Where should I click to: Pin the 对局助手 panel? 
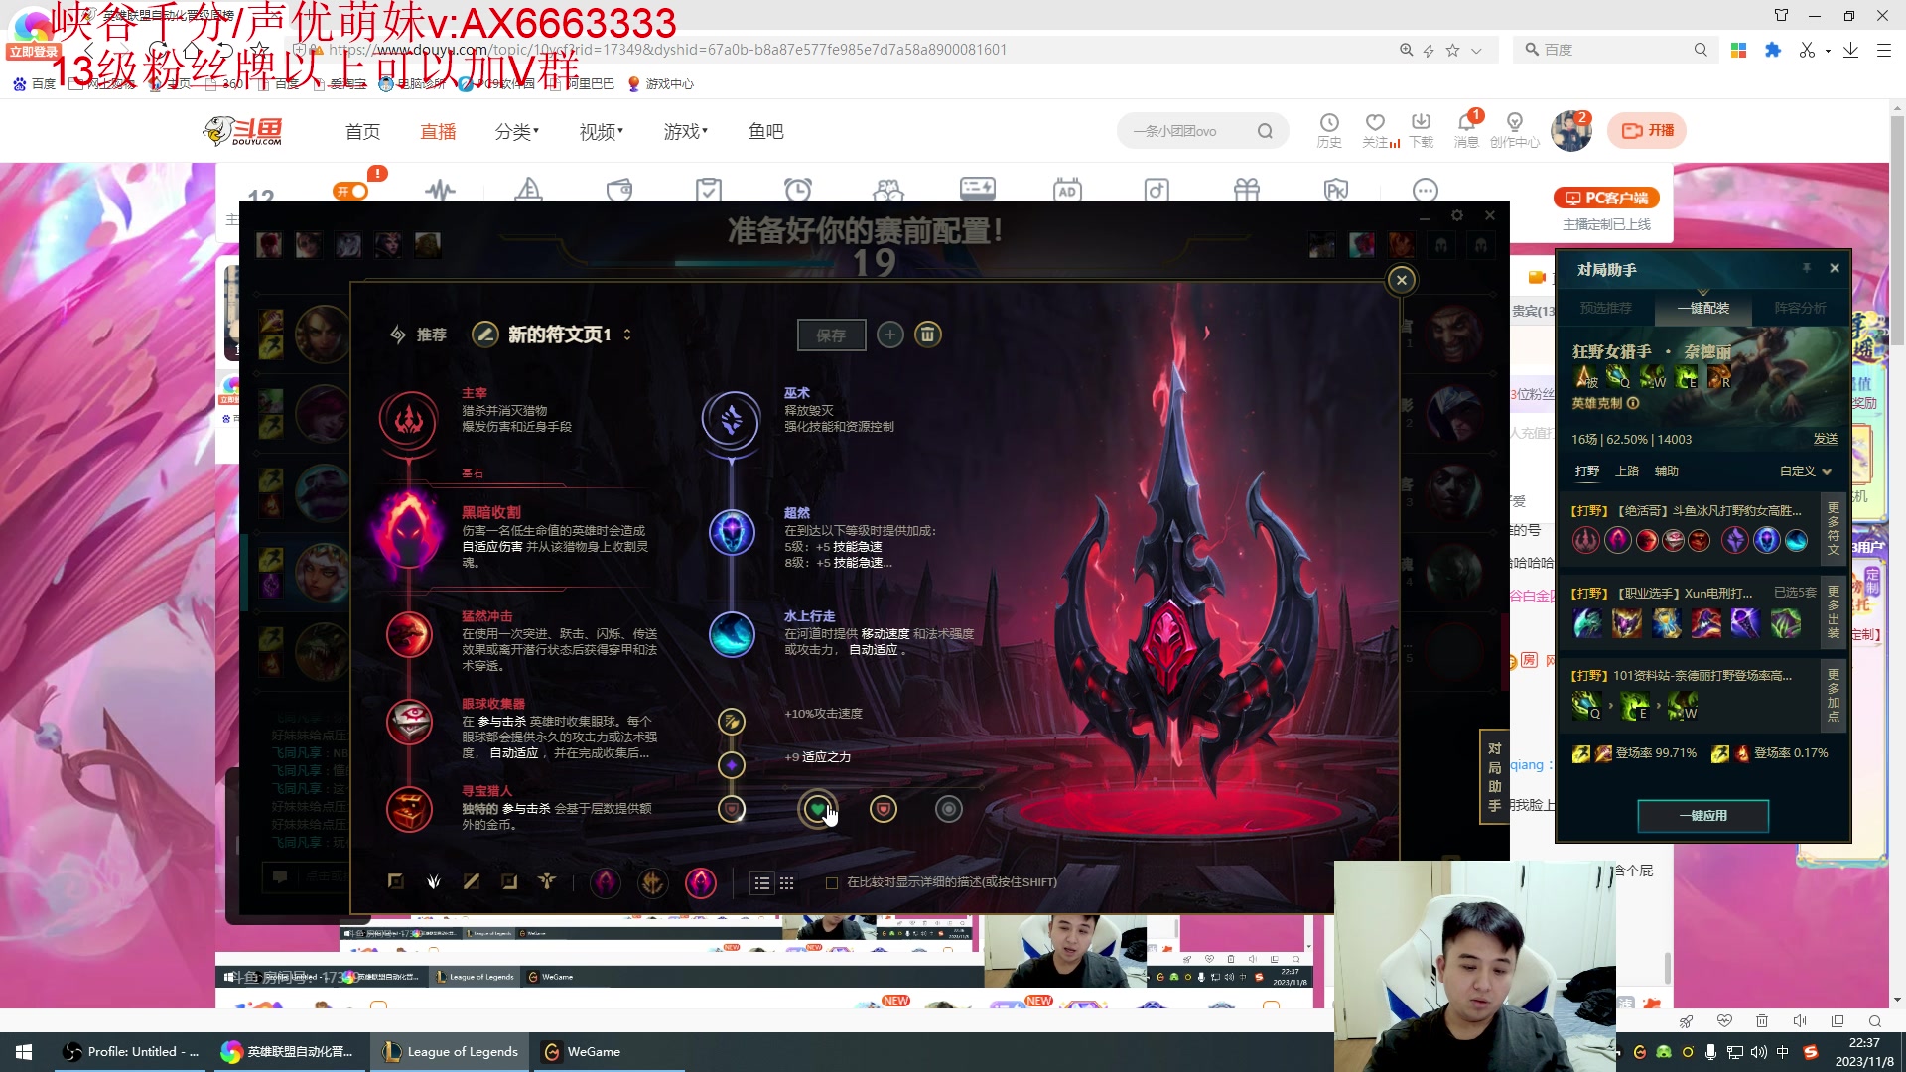(1807, 268)
